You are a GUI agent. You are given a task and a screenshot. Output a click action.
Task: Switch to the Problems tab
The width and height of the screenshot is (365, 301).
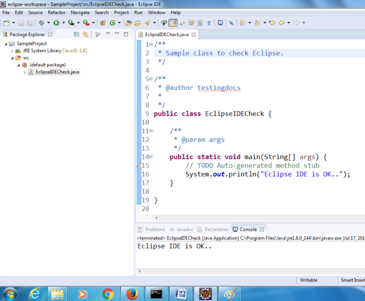click(x=154, y=229)
